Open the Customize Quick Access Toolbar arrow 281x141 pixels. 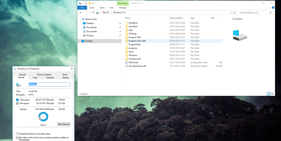(x=93, y=3)
